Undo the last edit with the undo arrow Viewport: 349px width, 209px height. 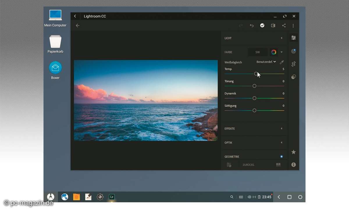pos(252,26)
